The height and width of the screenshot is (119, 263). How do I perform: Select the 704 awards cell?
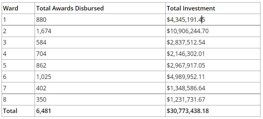100,54
